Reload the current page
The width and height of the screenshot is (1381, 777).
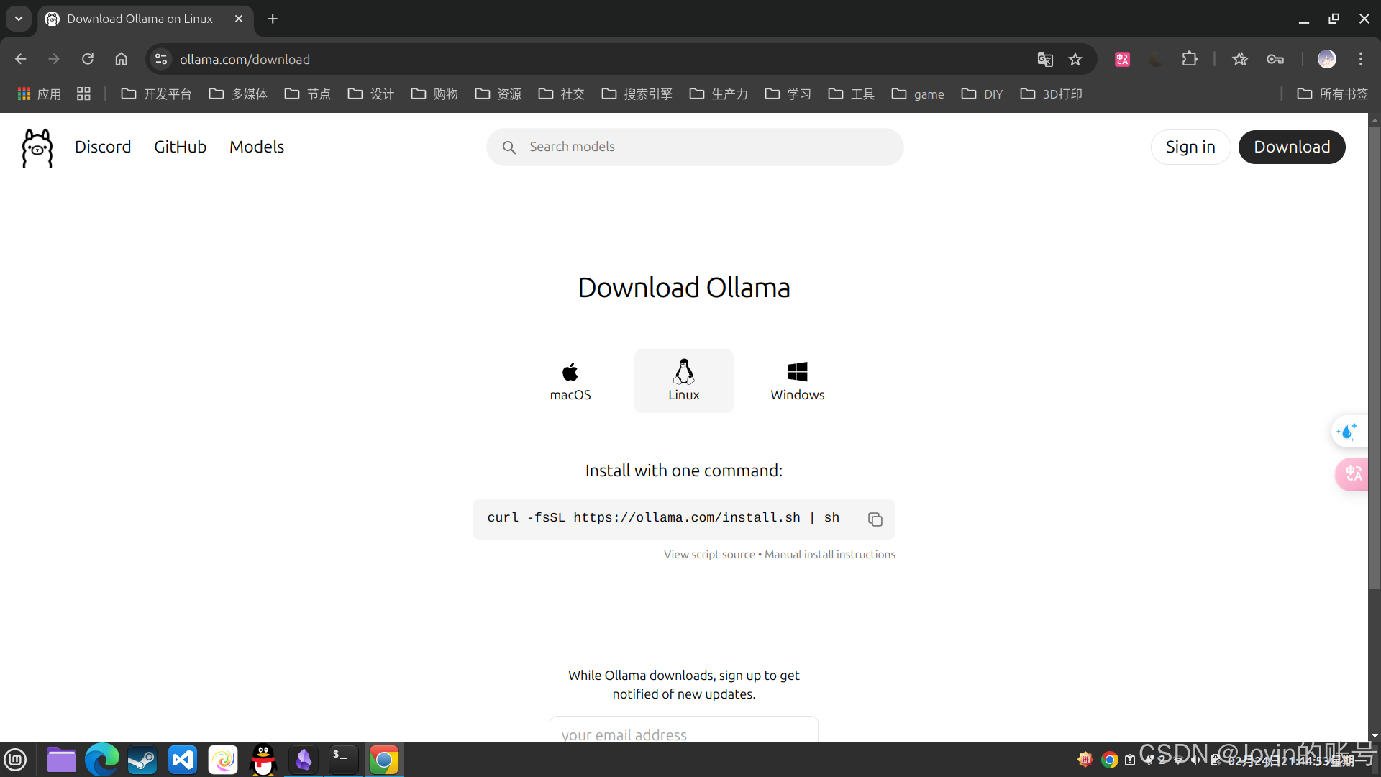pos(88,59)
